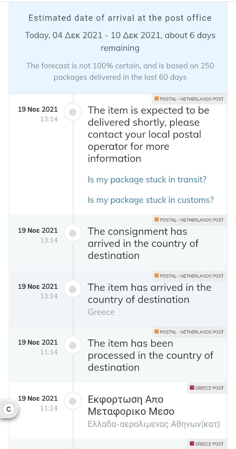Click the bottom-most Greece Post carrier badge
Viewport: 236px width, 449px height.
206,444
